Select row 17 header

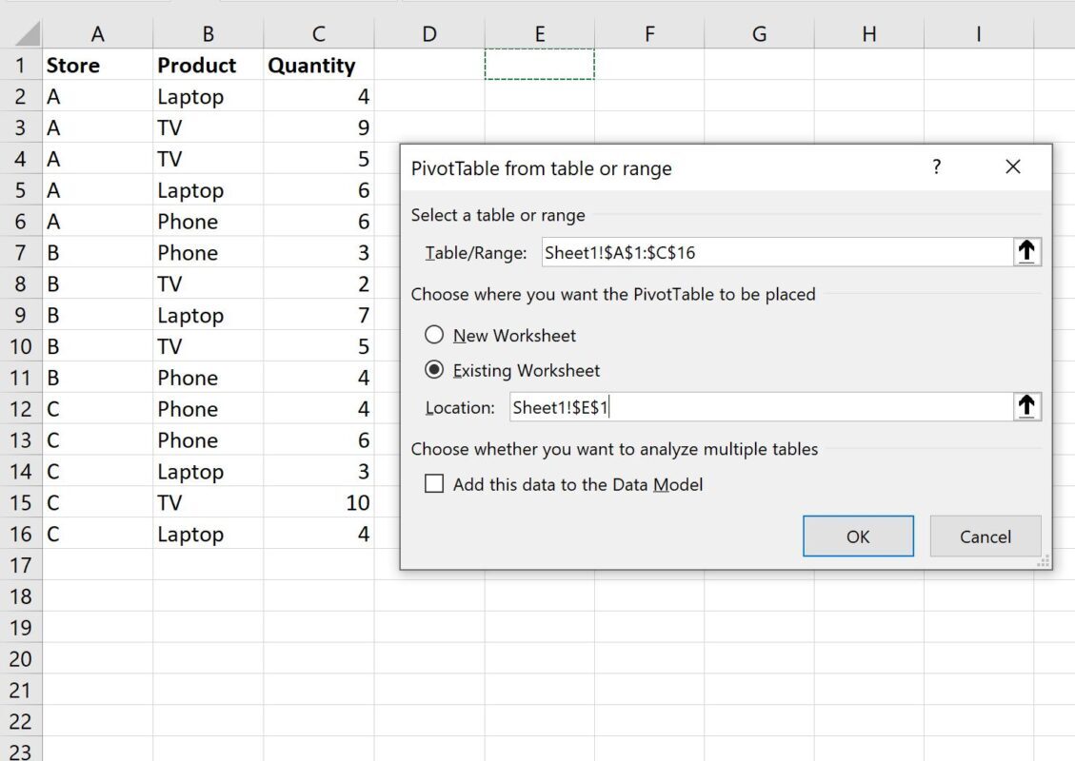coord(21,565)
